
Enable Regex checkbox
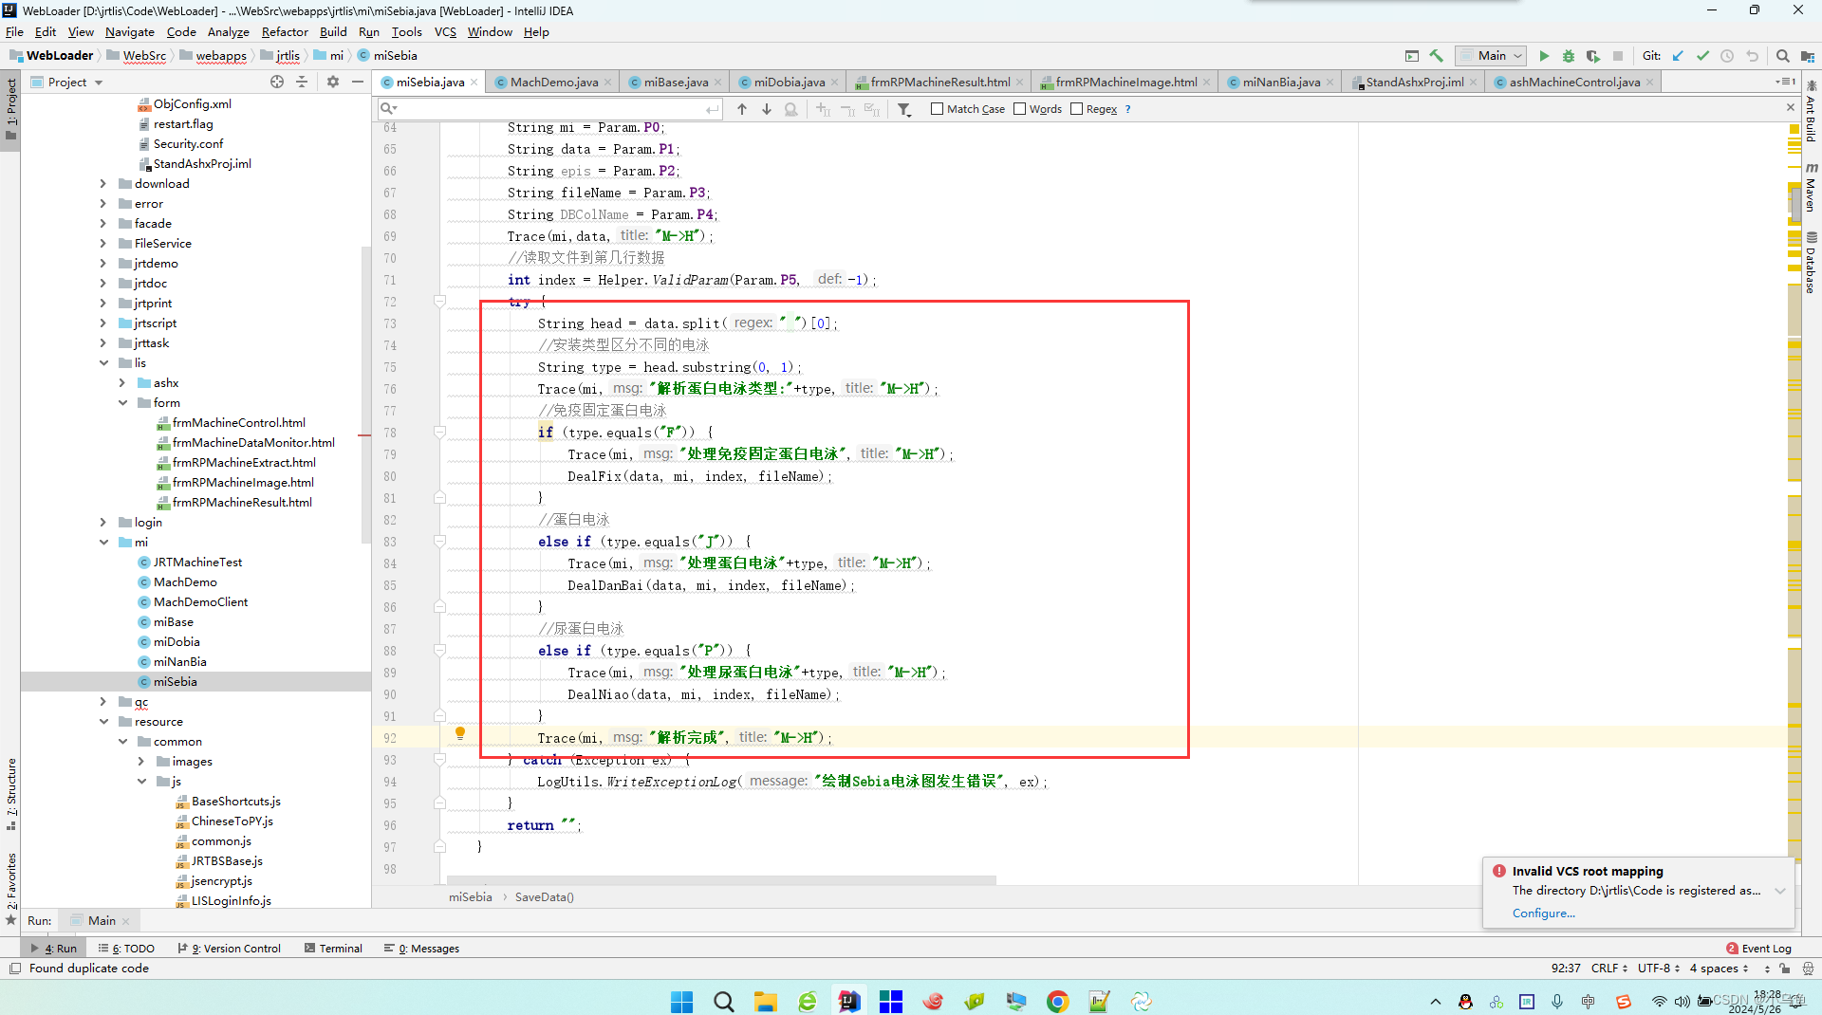click(x=1077, y=109)
